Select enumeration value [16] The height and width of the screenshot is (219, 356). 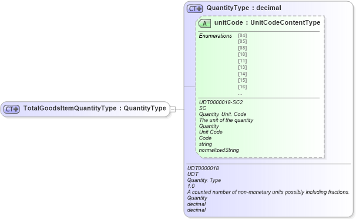[x=242, y=87]
